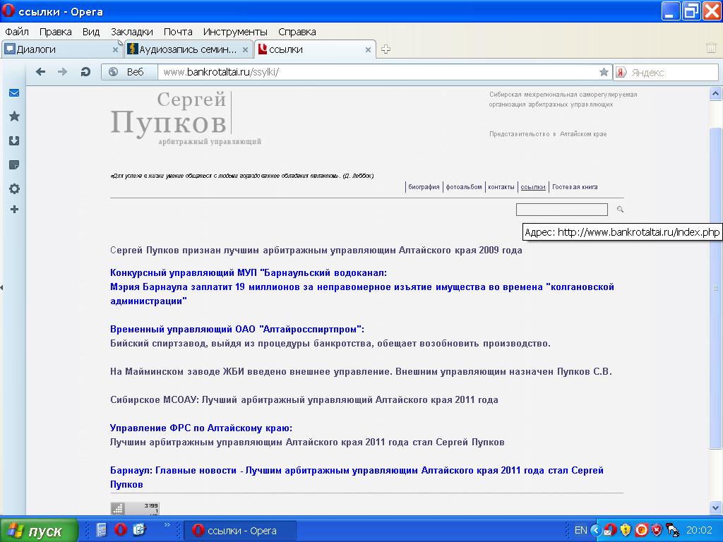This screenshot has width=723, height=542.
Task: Open the Гостевая книга link
Action: pos(575,187)
